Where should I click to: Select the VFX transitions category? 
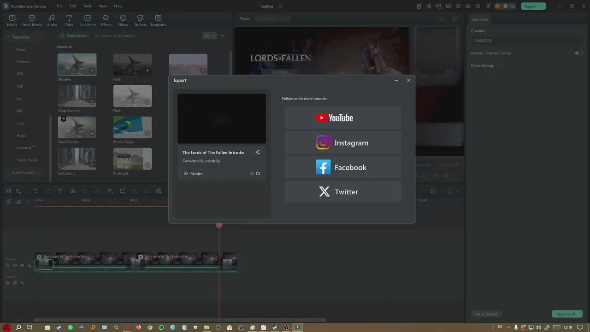tap(20, 74)
